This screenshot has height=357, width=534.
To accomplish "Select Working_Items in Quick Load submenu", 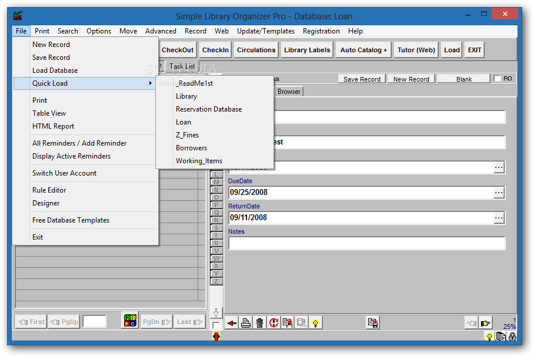I will [x=199, y=161].
